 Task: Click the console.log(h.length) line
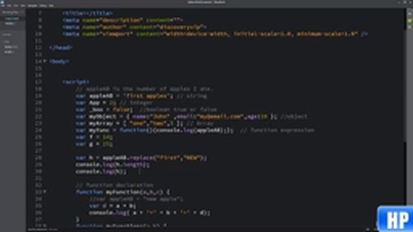[112, 165]
